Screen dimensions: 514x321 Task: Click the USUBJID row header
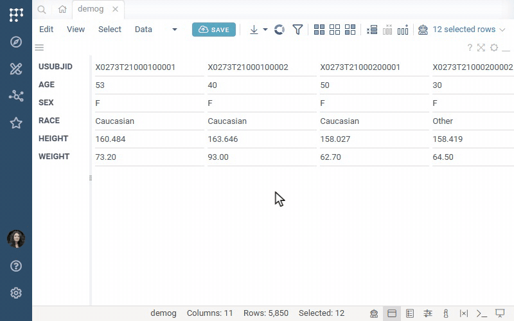click(x=55, y=67)
